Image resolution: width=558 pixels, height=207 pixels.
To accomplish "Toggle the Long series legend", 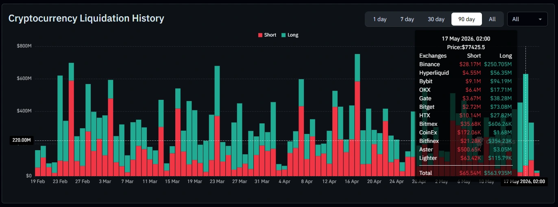I will [x=290, y=35].
